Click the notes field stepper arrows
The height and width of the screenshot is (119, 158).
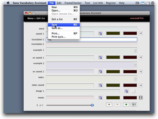(x=135, y=79)
